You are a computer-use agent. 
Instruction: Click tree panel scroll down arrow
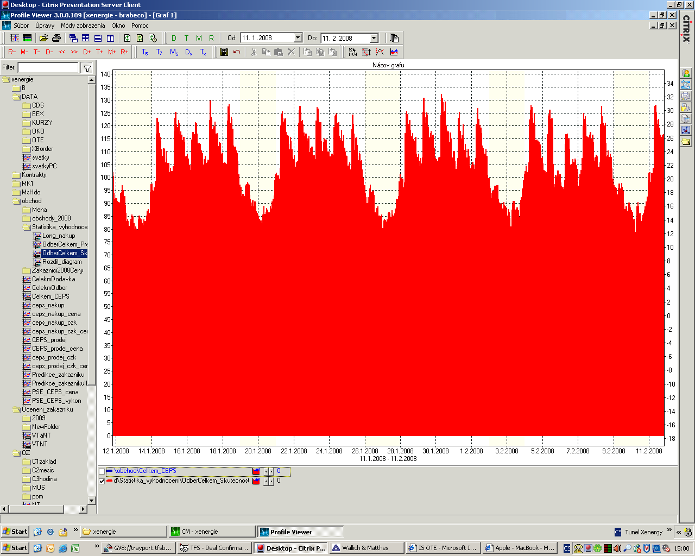pos(91,500)
